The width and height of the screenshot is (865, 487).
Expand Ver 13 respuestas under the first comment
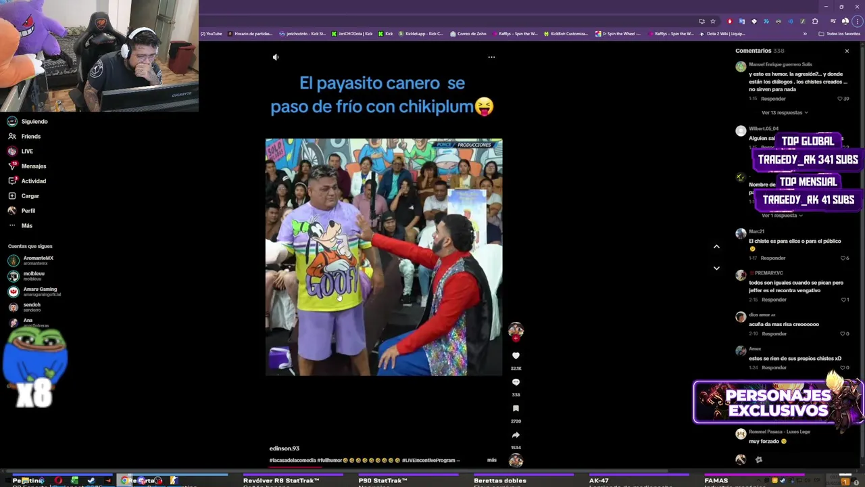tap(785, 113)
